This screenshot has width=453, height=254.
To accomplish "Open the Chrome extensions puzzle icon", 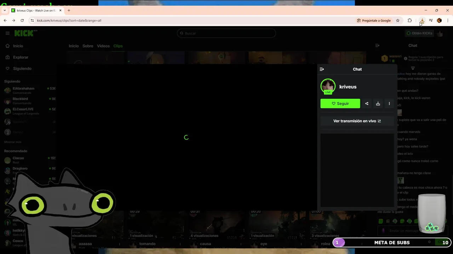I will (x=409, y=20).
